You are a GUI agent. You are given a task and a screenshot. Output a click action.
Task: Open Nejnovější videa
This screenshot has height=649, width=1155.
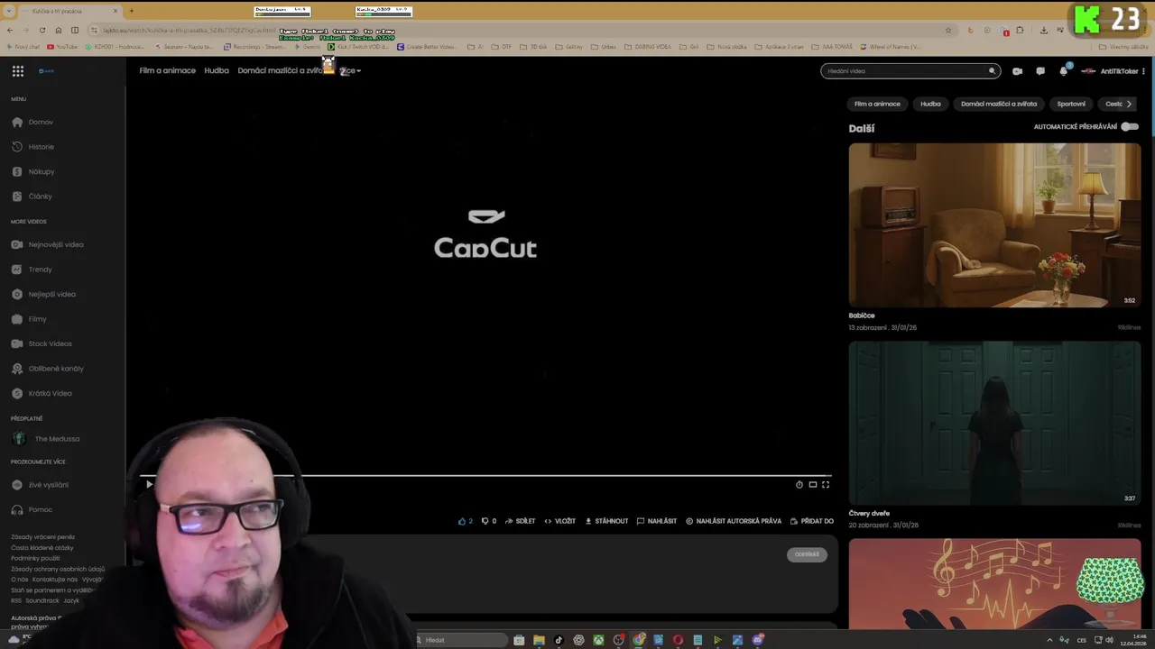pyautogui.click(x=48, y=244)
